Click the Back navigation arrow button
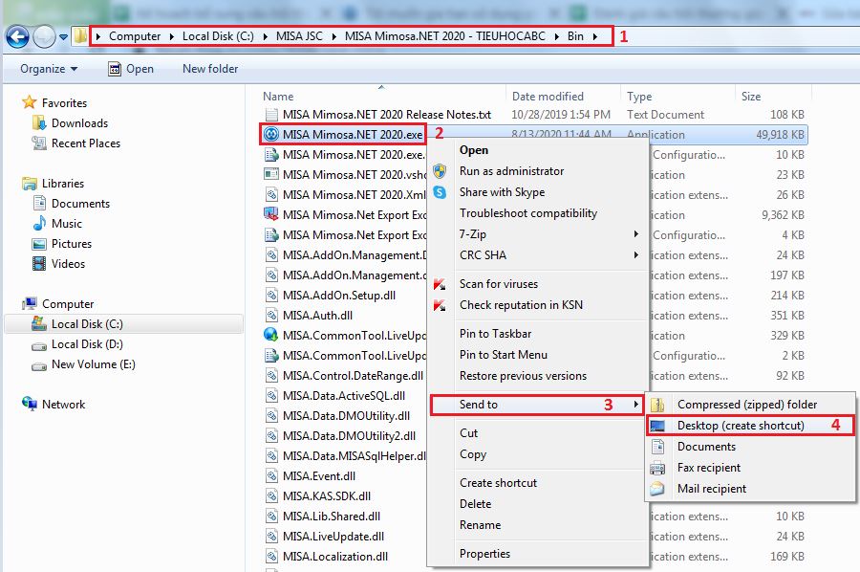The width and height of the screenshot is (860, 572). tap(17, 36)
